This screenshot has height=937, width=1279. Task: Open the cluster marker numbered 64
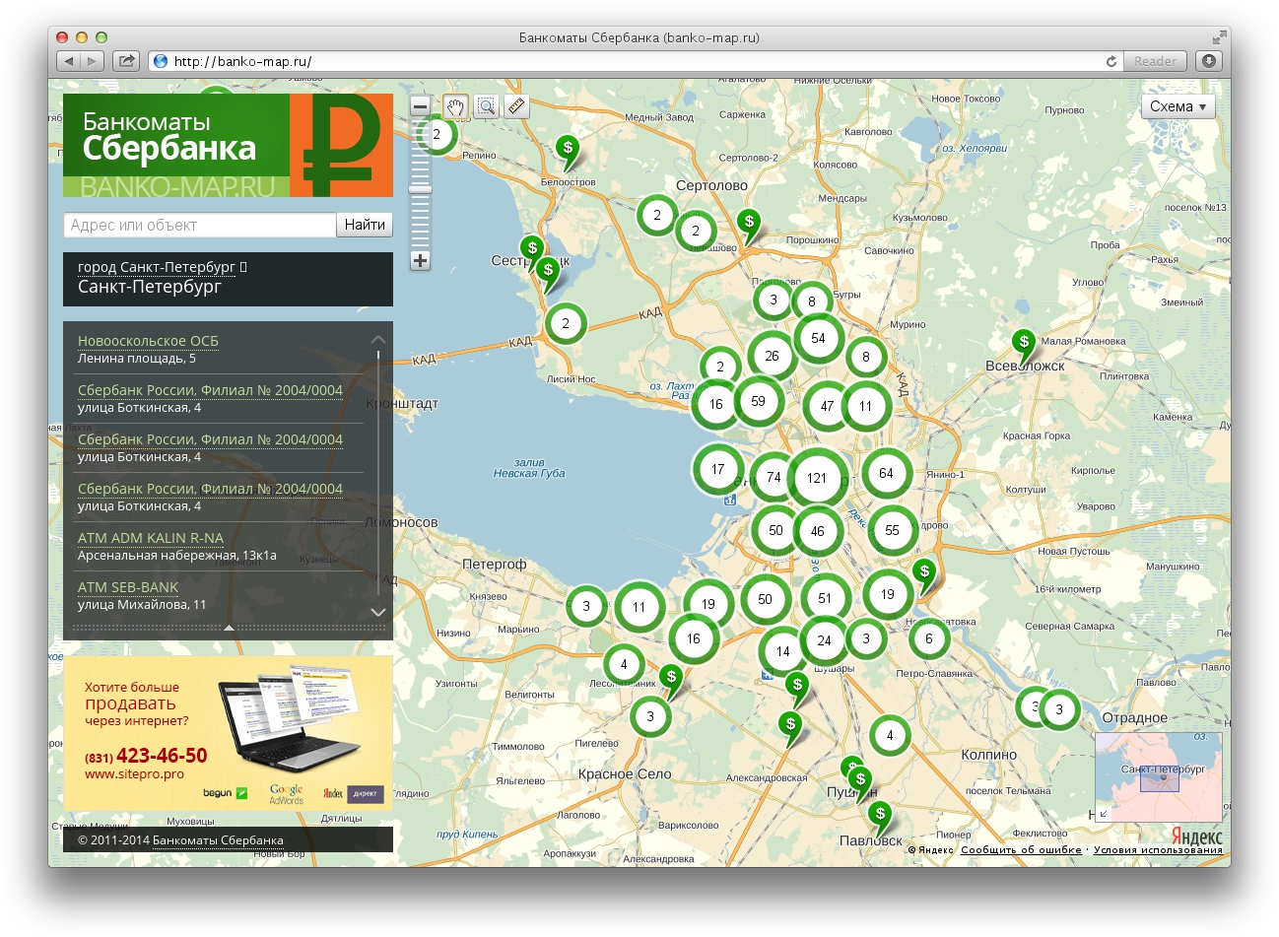[886, 474]
